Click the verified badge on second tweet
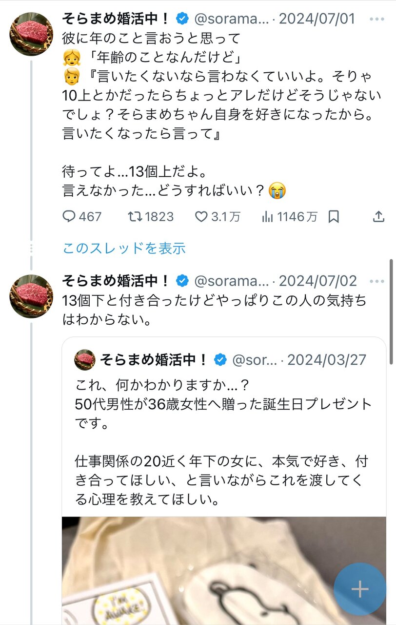 (182, 281)
